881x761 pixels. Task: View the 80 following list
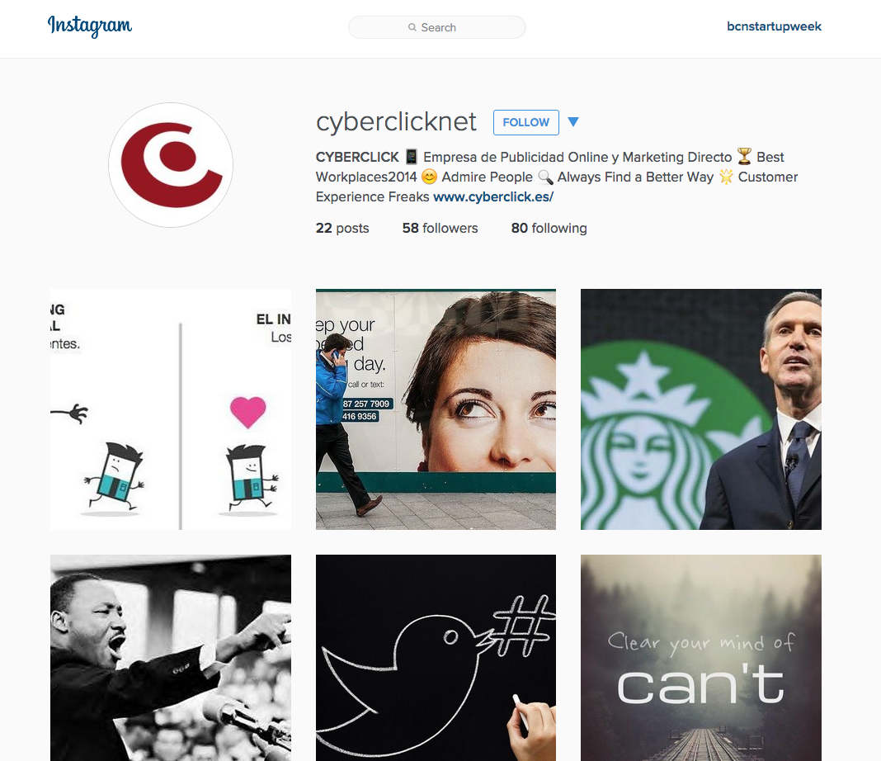pyautogui.click(x=549, y=228)
